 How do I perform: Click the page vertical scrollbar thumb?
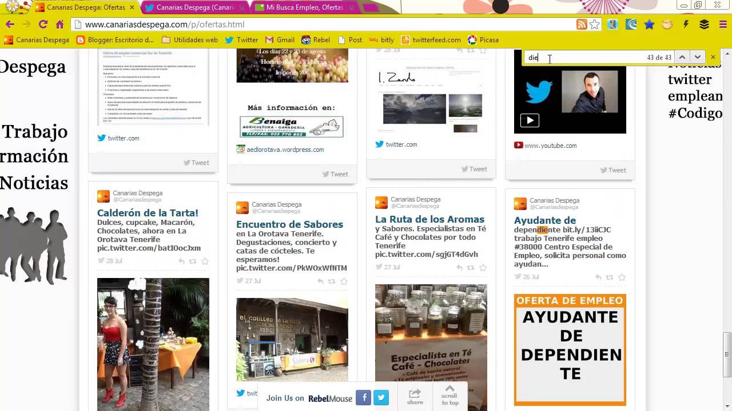coord(727,356)
